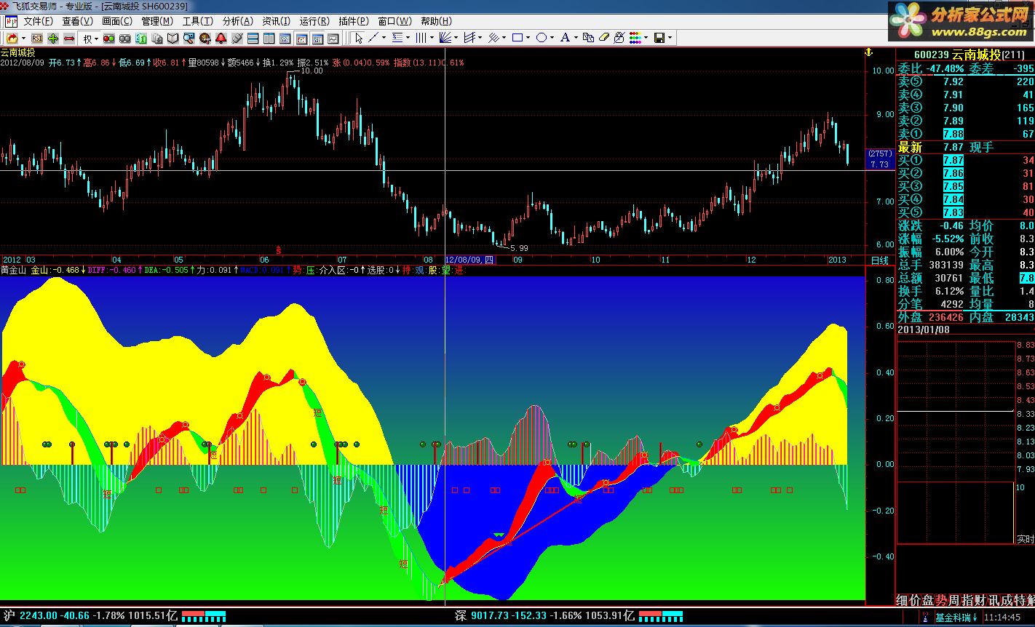Select the circle drawing tool
1035x627 pixels.
pyautogui.click(x=541, y=38)
